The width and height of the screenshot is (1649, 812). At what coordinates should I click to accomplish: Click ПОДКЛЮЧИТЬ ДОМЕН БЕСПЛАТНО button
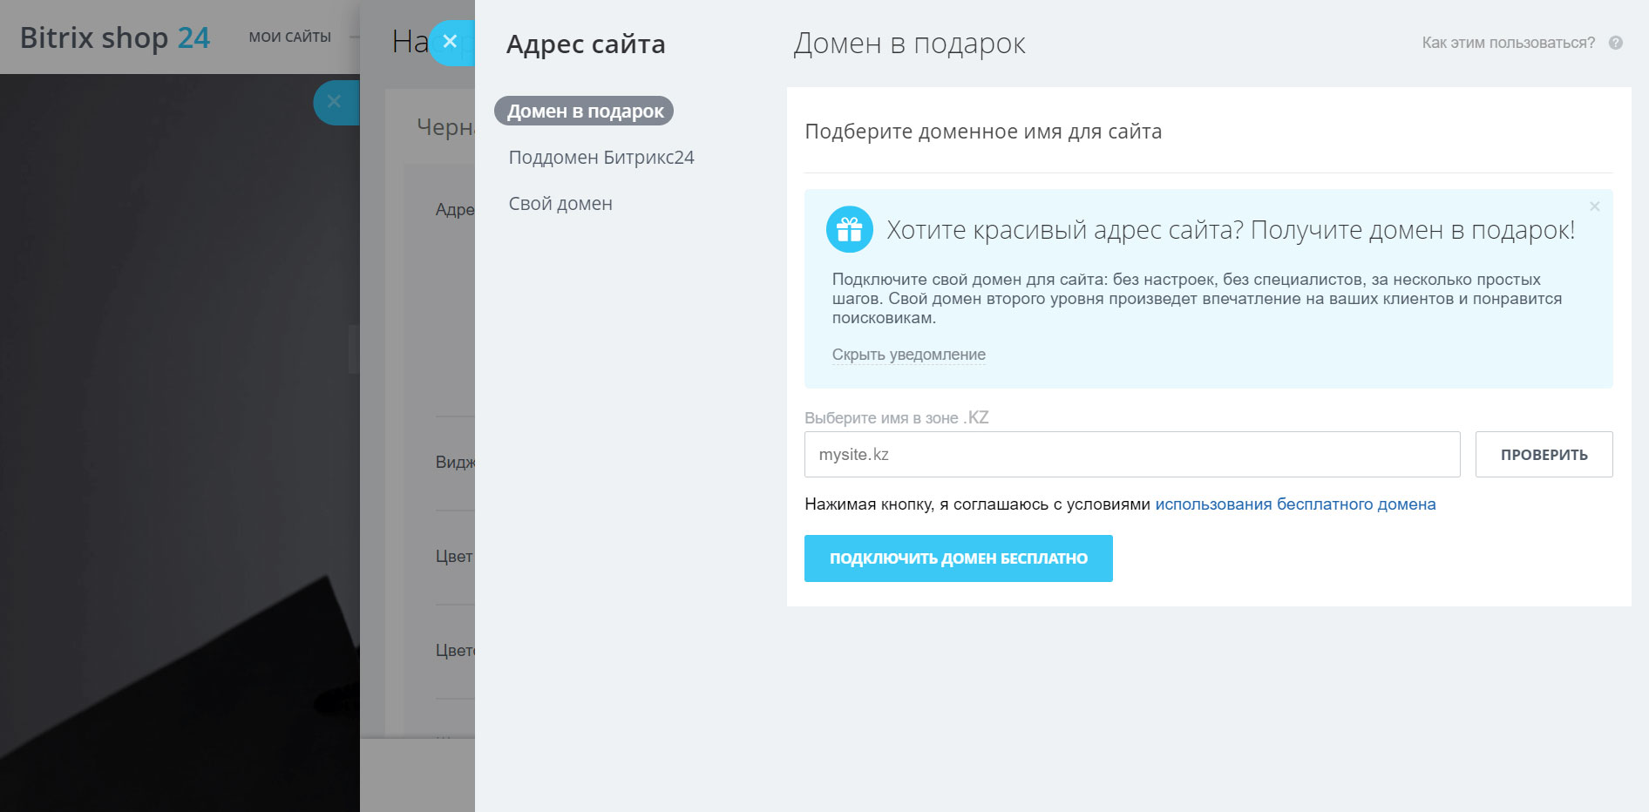coord(958,558)
